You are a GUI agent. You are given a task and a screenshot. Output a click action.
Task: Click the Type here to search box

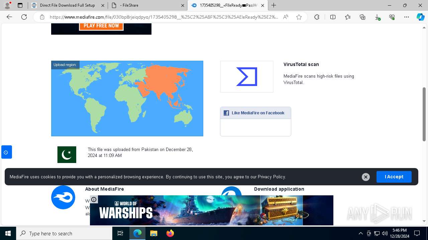point(64,233)
